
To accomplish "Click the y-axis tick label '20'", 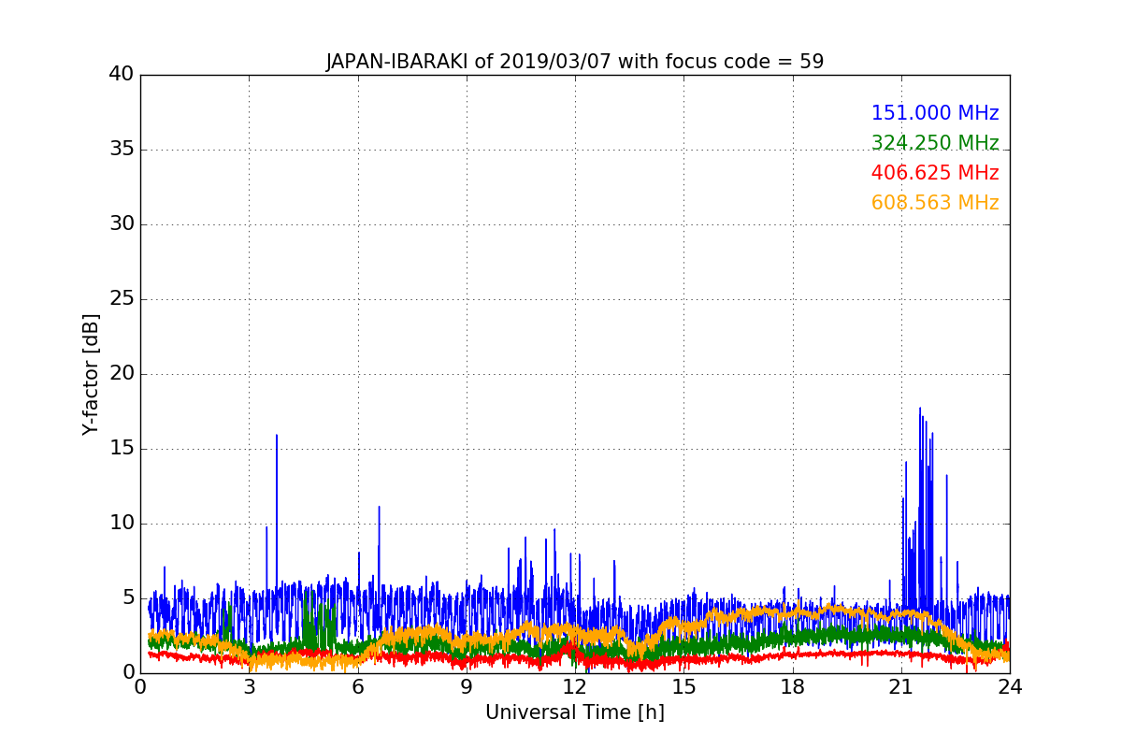I will click(x=121, y=373).
